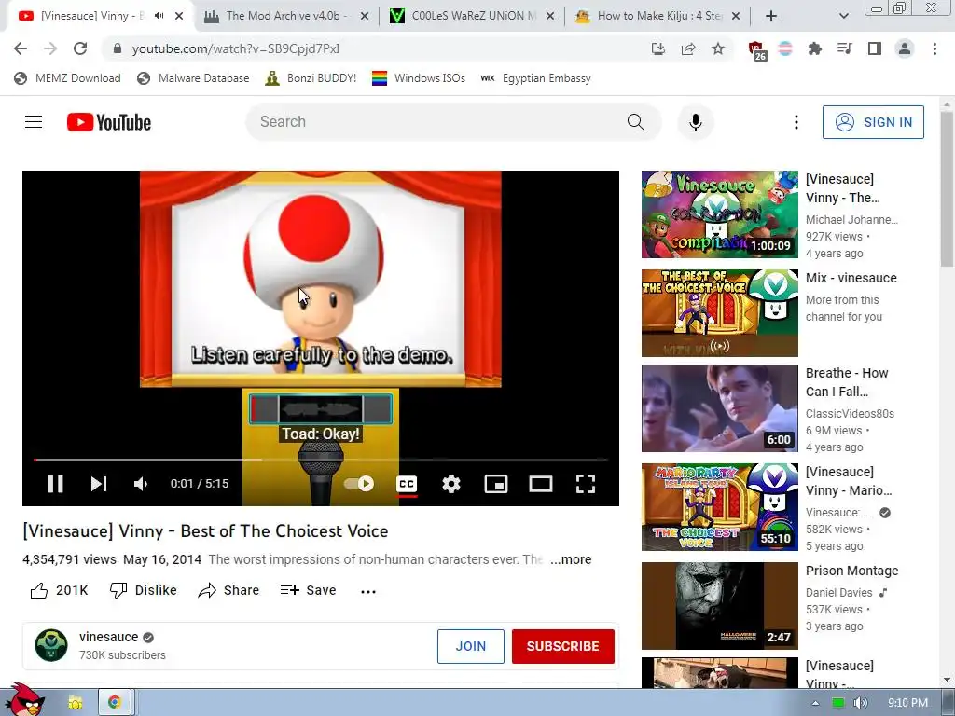955x716 pixels.
Task: Toggle Chrome side panel
Action: (x=875, y=48)
